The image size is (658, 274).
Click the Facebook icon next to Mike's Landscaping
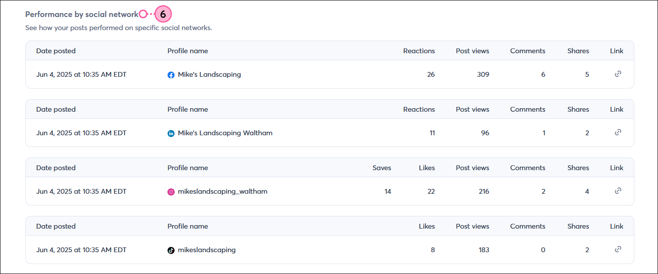point(171,74)
